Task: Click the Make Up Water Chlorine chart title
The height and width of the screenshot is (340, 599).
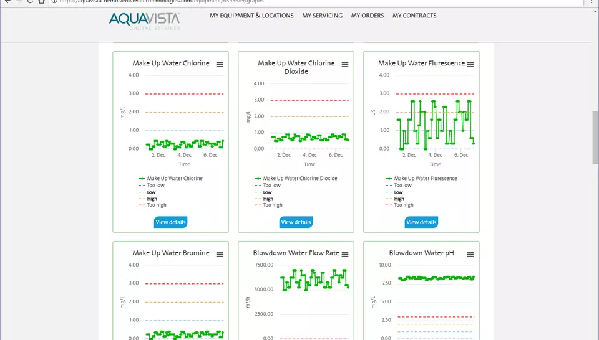Action: [171, 64]
